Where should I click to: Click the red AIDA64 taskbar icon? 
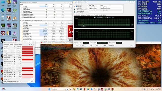point(102,89)
